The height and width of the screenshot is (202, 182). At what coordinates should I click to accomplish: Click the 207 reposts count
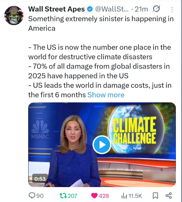[72, 196]
